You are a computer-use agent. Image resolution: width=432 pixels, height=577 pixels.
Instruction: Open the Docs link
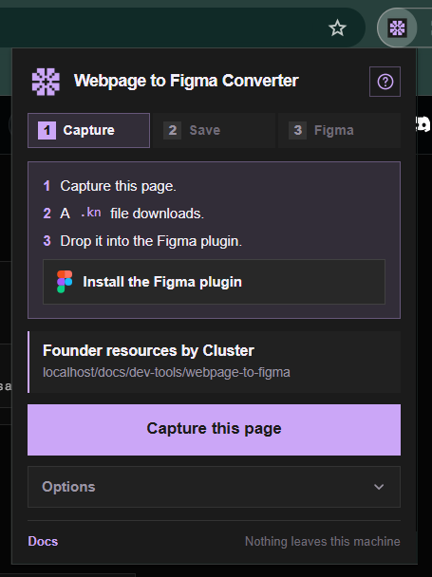pyautogui.click(x=43, y=541)
